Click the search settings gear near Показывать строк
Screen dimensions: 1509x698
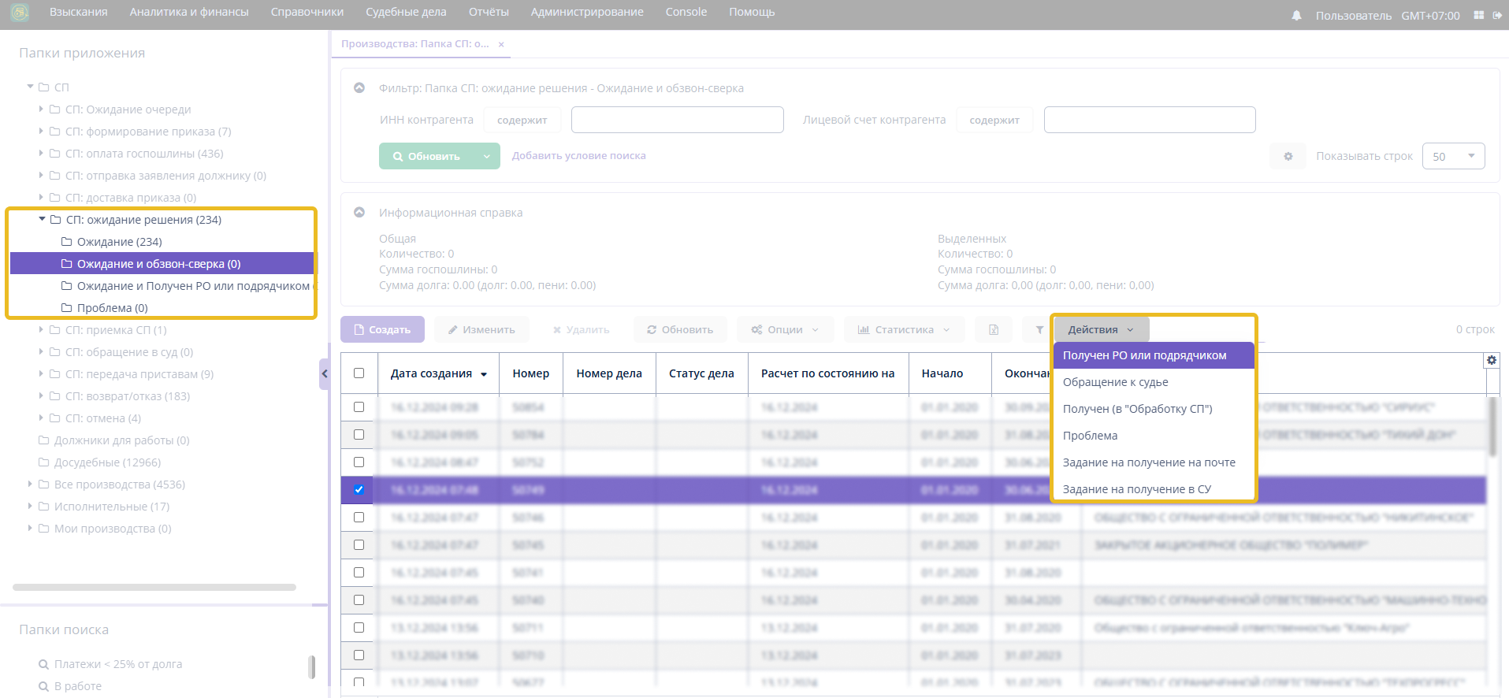pos(1288,156)
